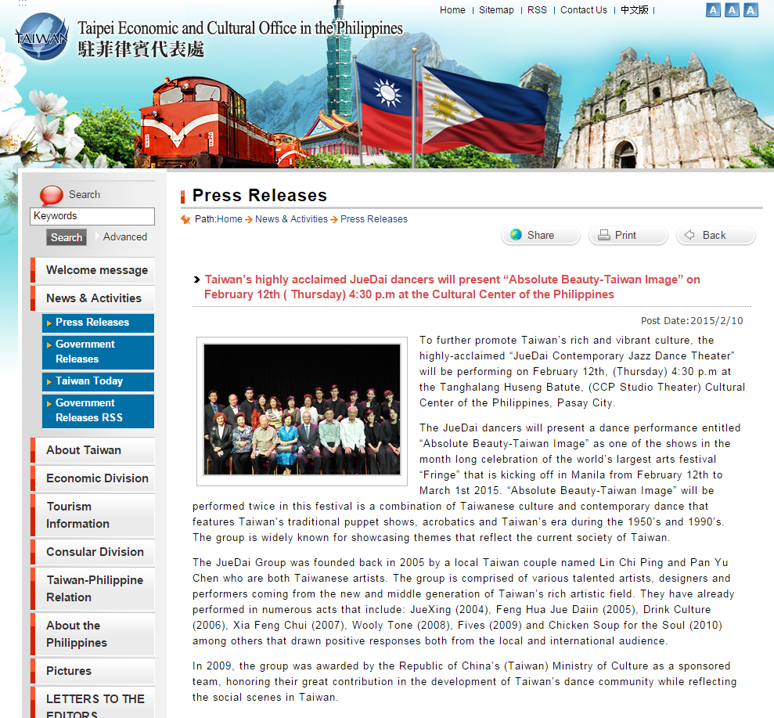The image size is (774, 718).
Task: Open the Economic Division menu item
Action: [93, 478]
